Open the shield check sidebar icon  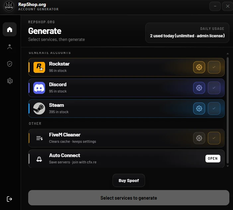10,64
